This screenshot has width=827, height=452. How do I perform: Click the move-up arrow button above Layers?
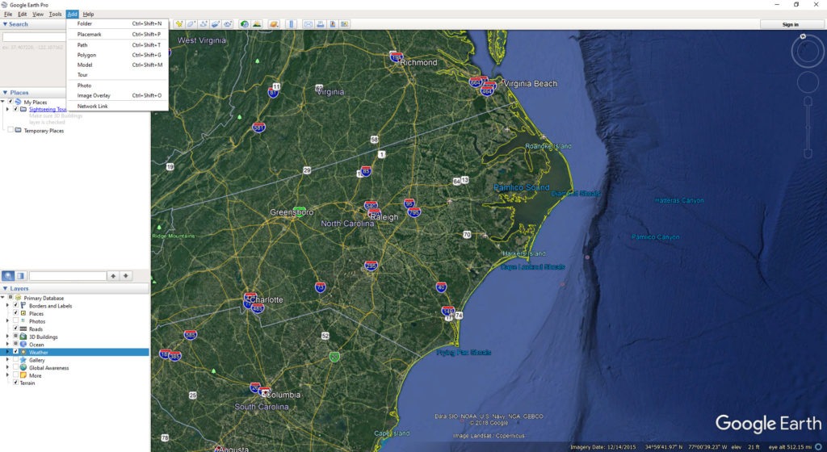[113, 275]
